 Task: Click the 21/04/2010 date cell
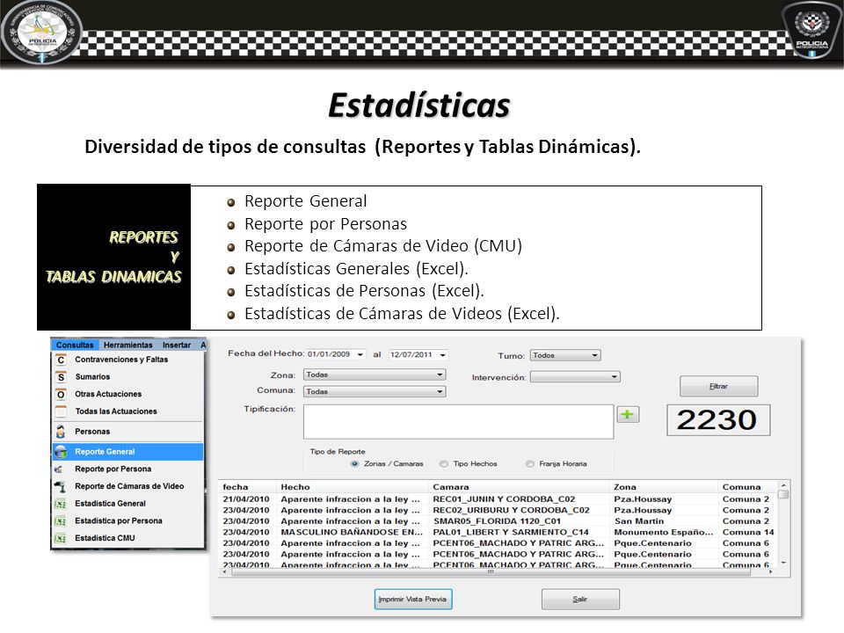pyautogui.click(x=246, y=499)
